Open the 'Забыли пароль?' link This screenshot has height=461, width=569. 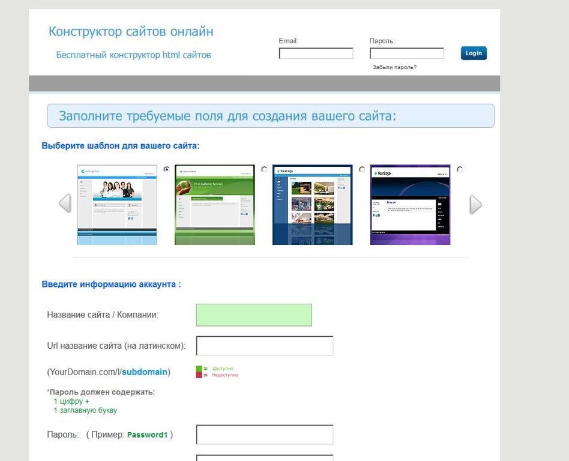click(x=394, y=67)
